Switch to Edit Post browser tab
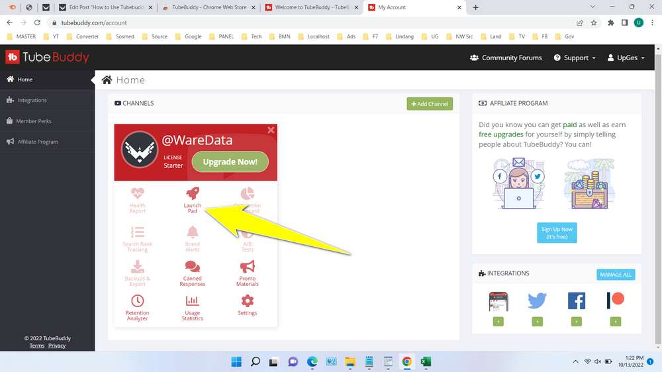662x372 pixels. 106,7
